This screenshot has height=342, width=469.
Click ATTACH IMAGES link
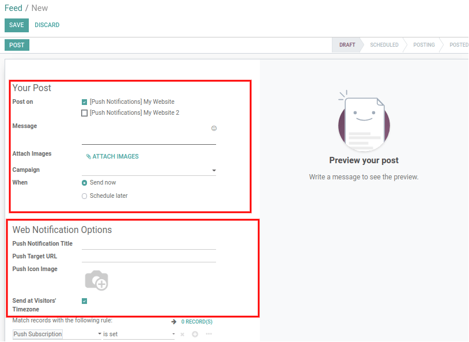pos(112,156)
